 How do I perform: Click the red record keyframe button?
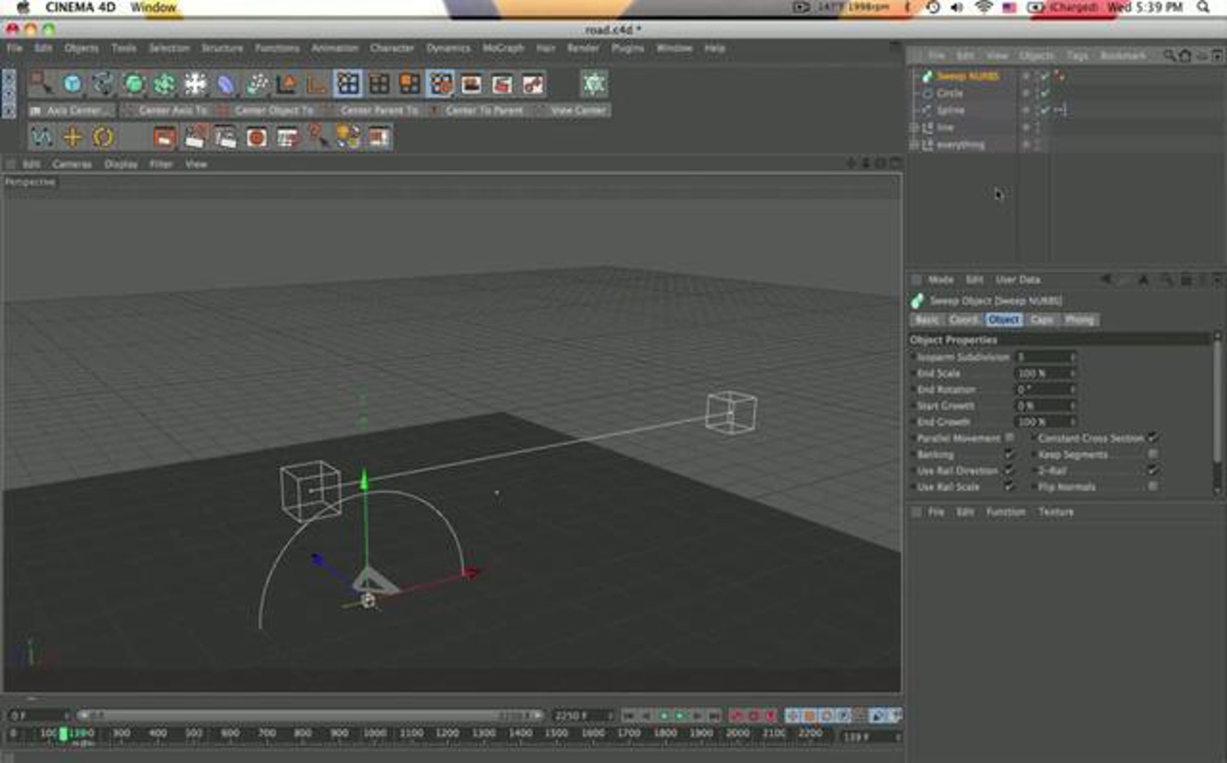click(737, 716)
